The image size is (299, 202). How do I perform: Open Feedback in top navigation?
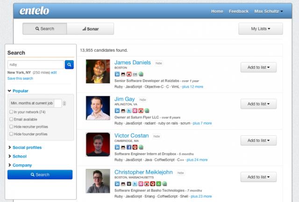239,11
